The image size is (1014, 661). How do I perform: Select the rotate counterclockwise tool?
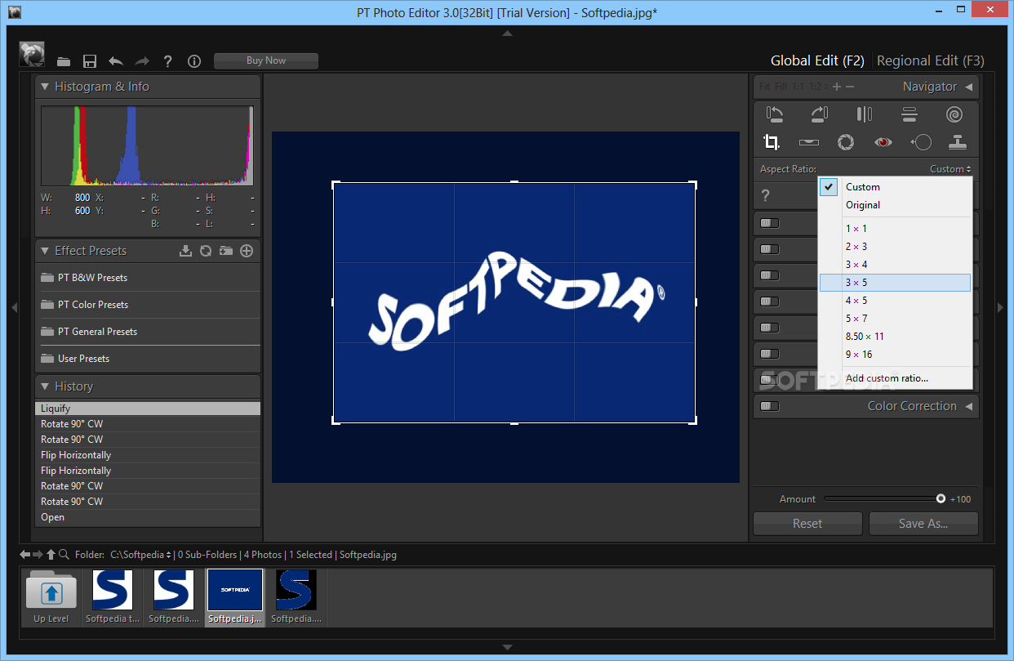[775, 114]
